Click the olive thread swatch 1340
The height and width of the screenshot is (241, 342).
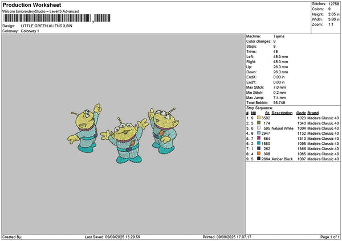point(259,123)
